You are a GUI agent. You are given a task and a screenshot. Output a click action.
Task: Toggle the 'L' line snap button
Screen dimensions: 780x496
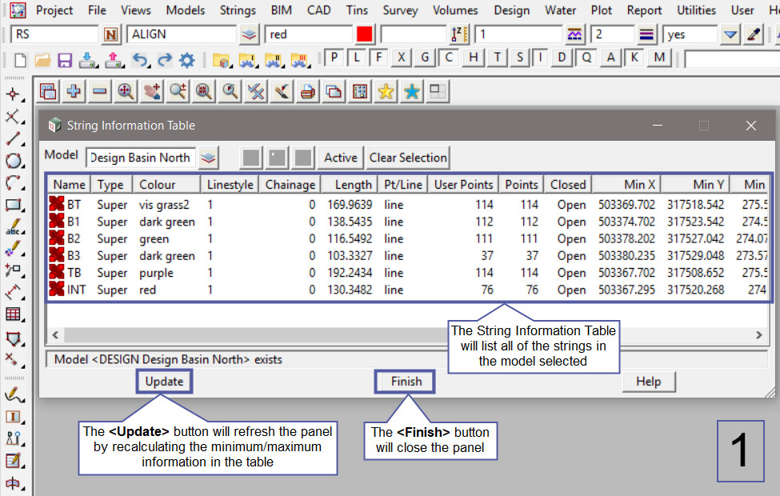pos(357,58)
